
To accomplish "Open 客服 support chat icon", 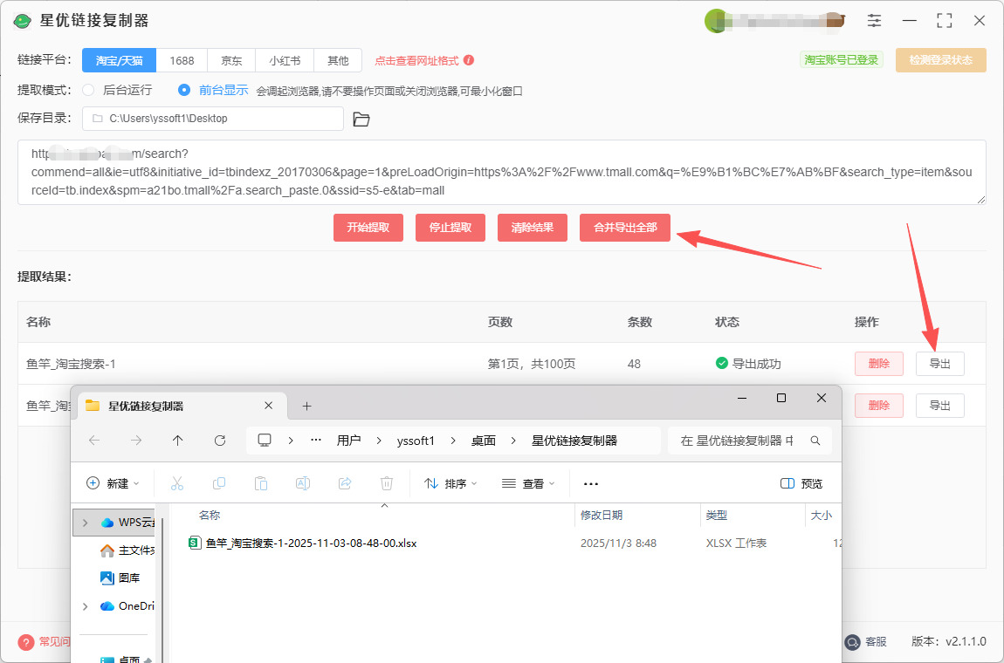I will coord(852,642).
